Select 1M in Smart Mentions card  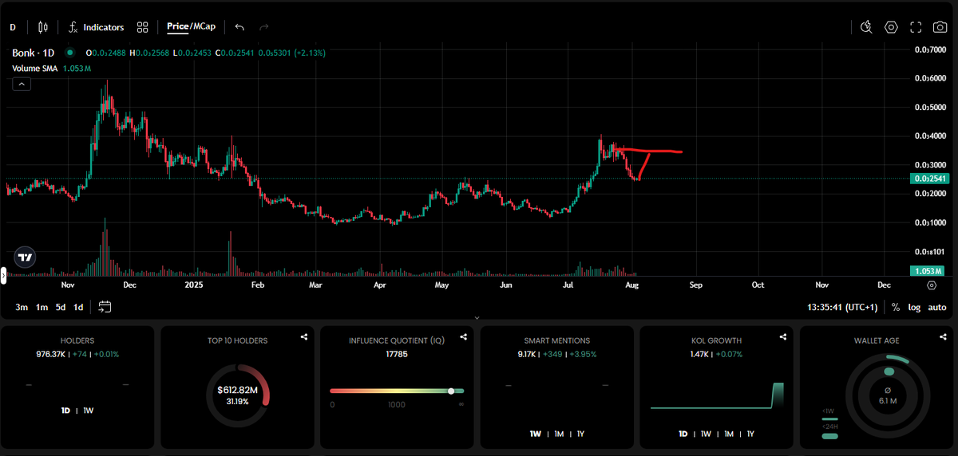tap(559, 434)
